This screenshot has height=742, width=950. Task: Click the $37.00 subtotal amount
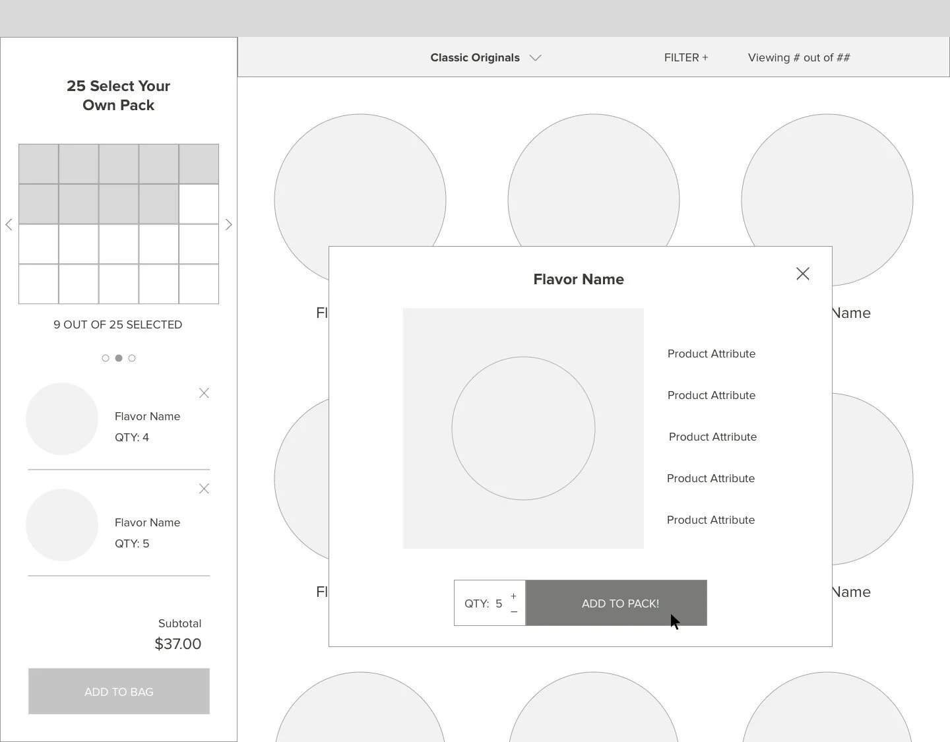click(x=178, y=644)
